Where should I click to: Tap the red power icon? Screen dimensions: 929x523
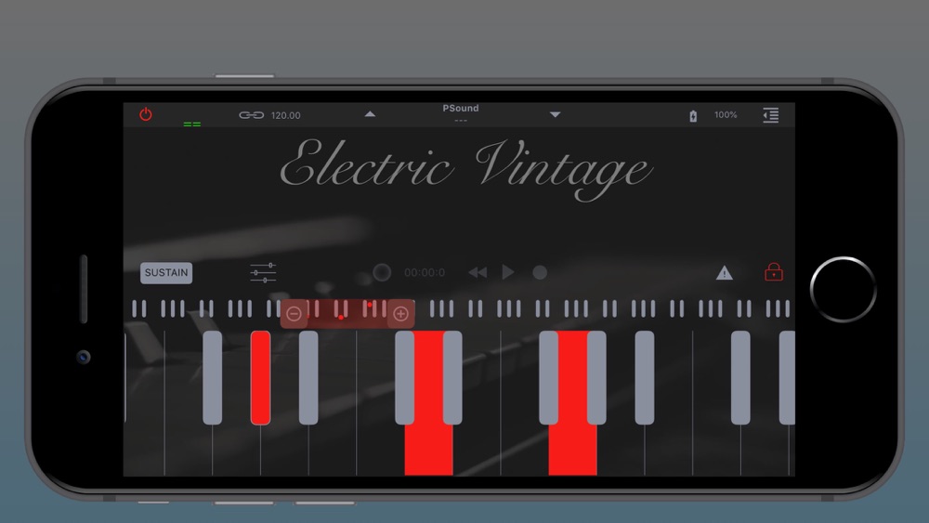(145, 114)
